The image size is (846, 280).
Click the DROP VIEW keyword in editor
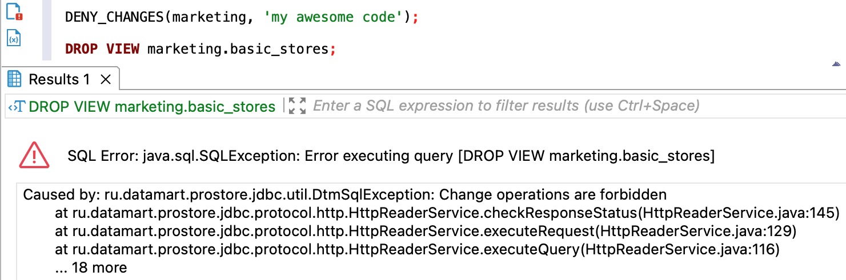pos(102,48)
